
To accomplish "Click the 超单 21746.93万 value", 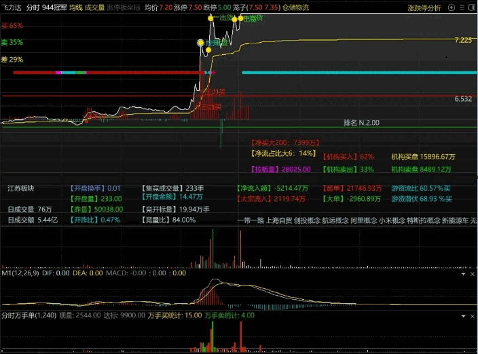I will [x=352, y=188].
